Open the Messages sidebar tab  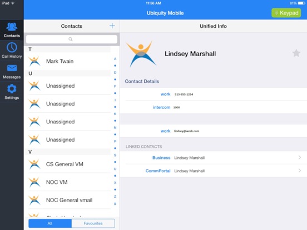coord(12,71)
